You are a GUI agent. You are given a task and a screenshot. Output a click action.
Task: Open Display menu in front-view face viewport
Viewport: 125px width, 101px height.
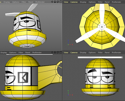click(83, 53)
